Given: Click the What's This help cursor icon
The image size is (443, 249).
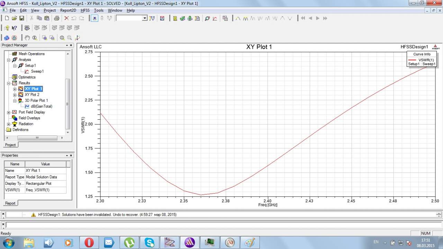Looking at the screenshot, I should coord(14,28).
